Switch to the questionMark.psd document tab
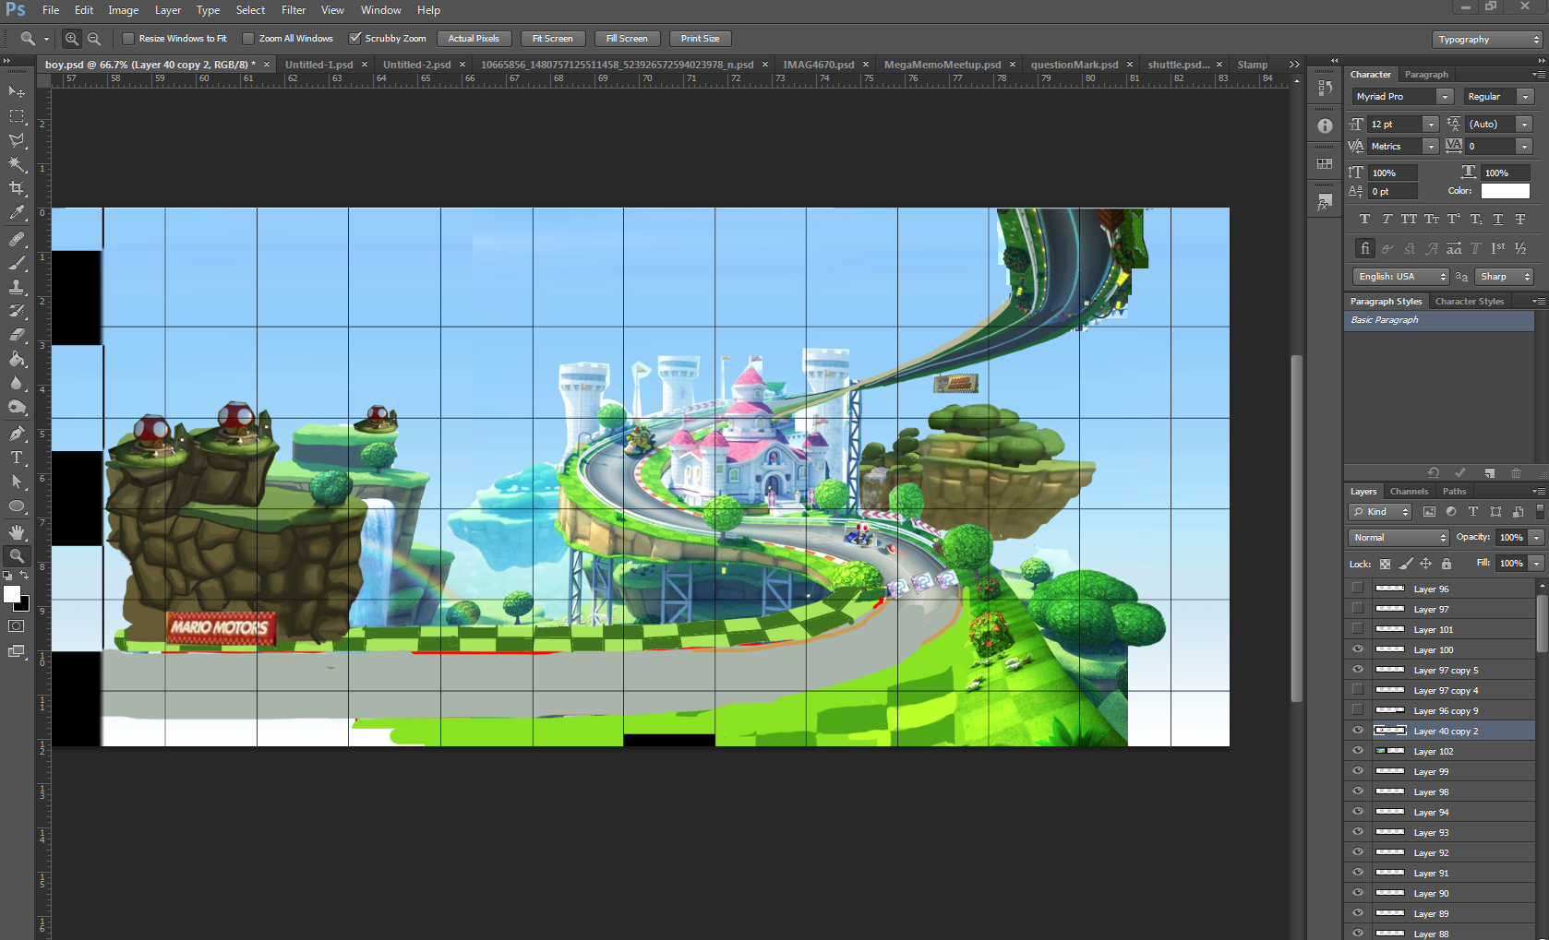 click(x=1074, y=65)
